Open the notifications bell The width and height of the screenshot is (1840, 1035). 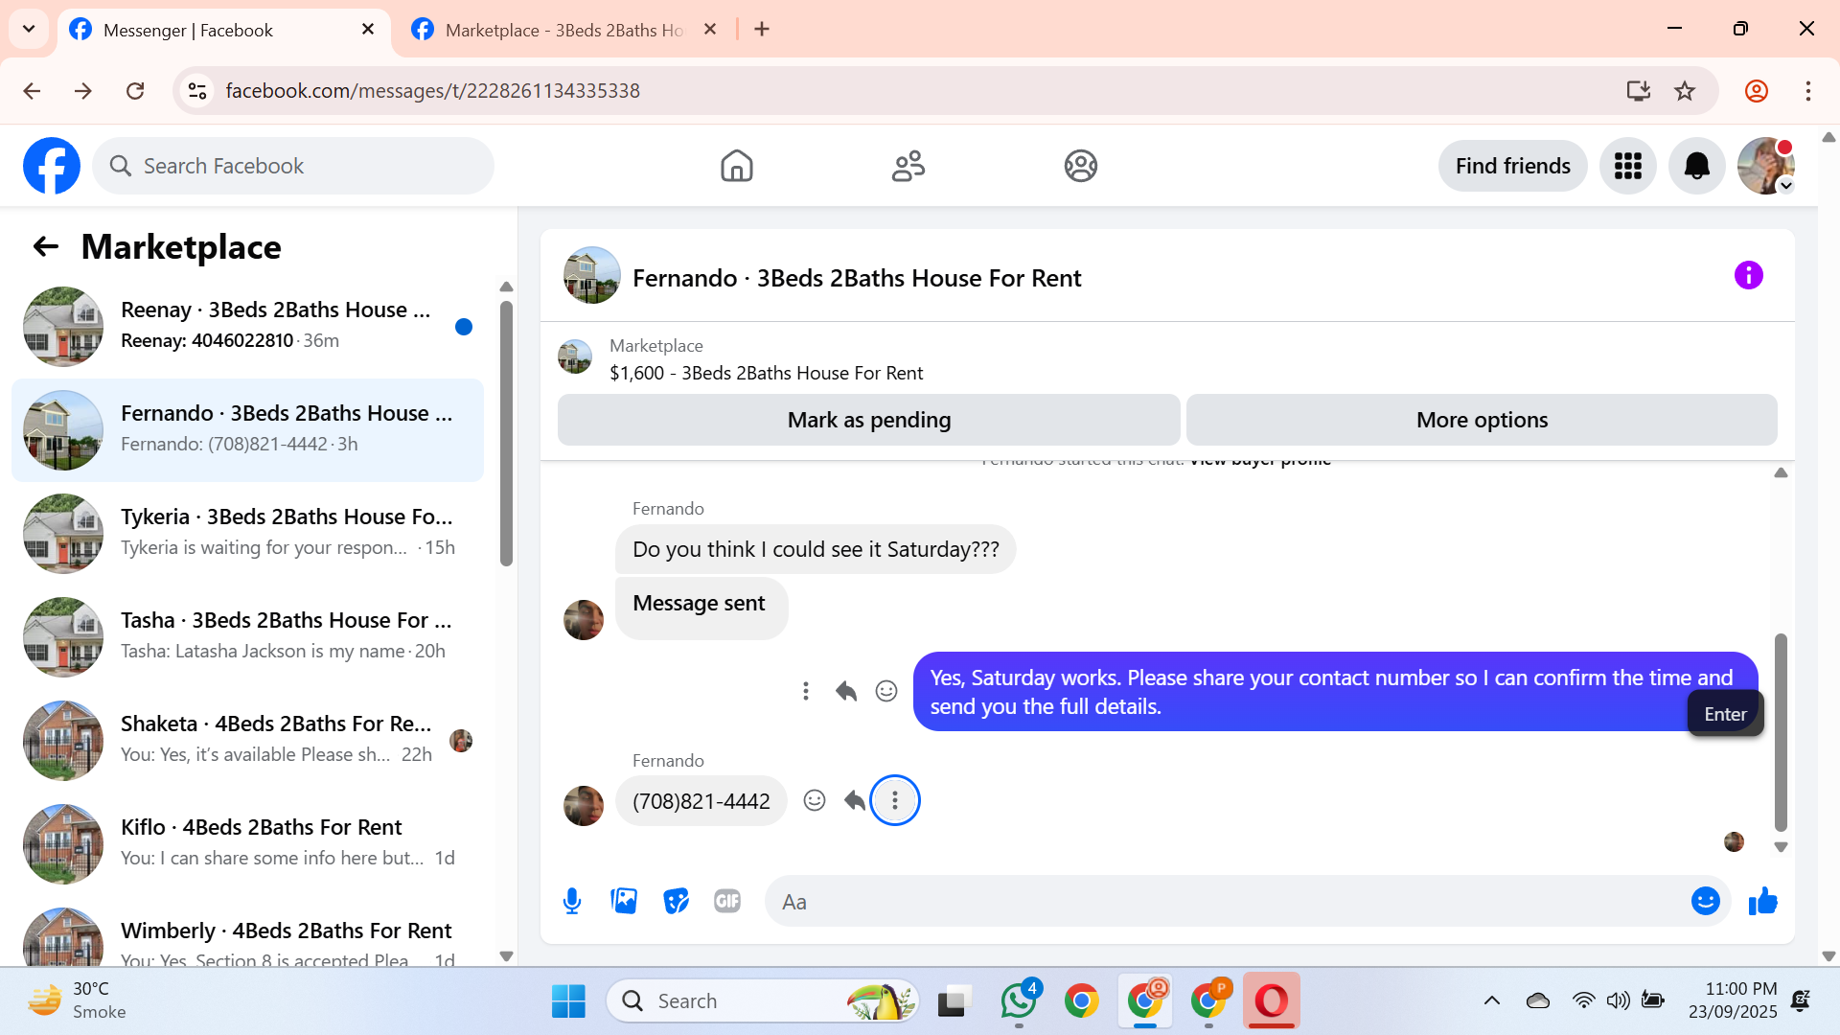pyautogui.click(x=1696, y=166)
